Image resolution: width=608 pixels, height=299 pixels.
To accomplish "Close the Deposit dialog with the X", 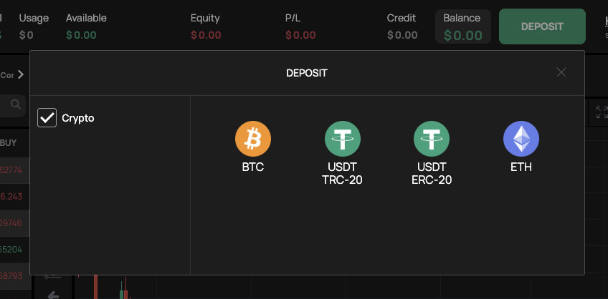I will [561, 72].
